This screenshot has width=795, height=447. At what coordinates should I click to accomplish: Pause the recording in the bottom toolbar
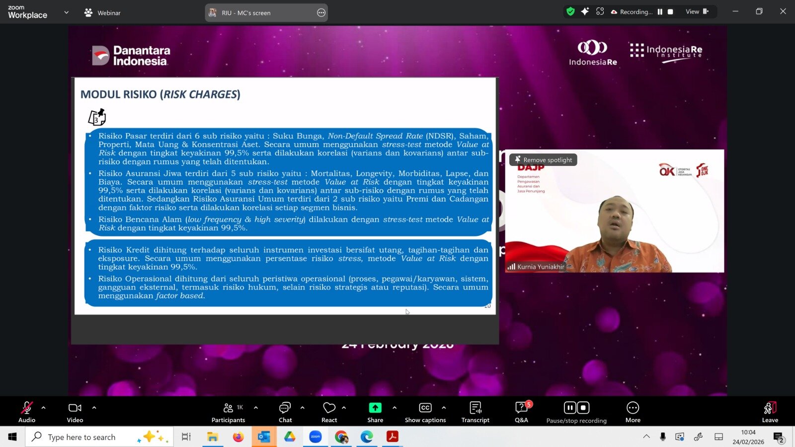[570, 408]
